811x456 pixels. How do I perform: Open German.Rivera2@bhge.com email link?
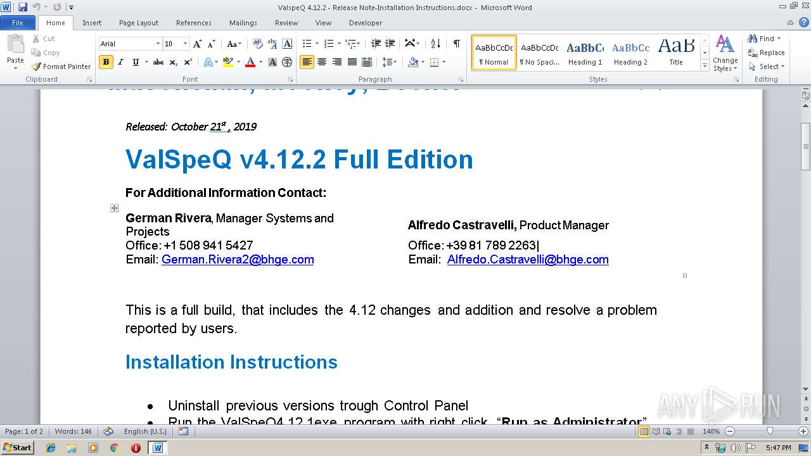point(238,260)
